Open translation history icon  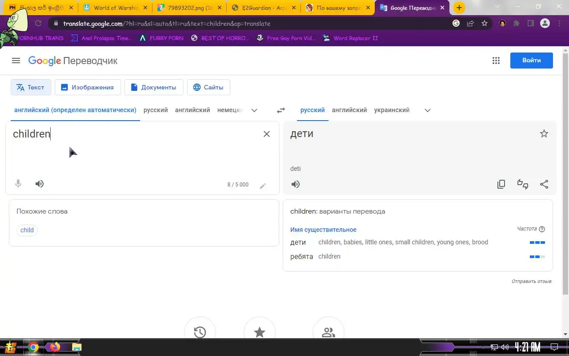[x=200, y=332]
